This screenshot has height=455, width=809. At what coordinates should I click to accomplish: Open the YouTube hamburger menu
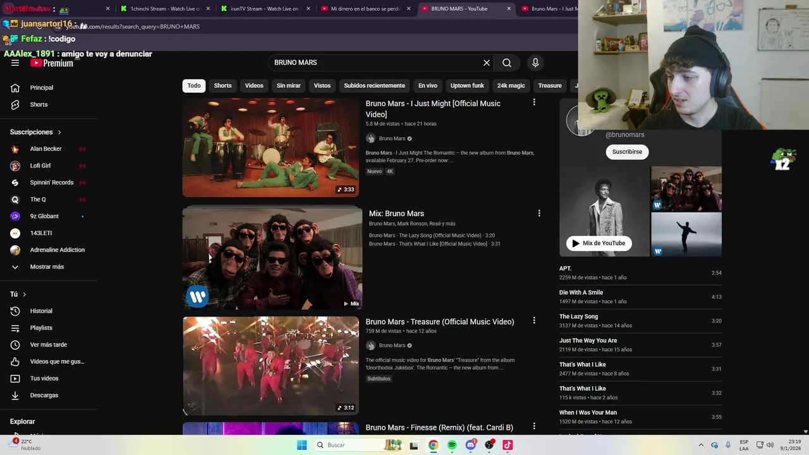tap(15, 63)
